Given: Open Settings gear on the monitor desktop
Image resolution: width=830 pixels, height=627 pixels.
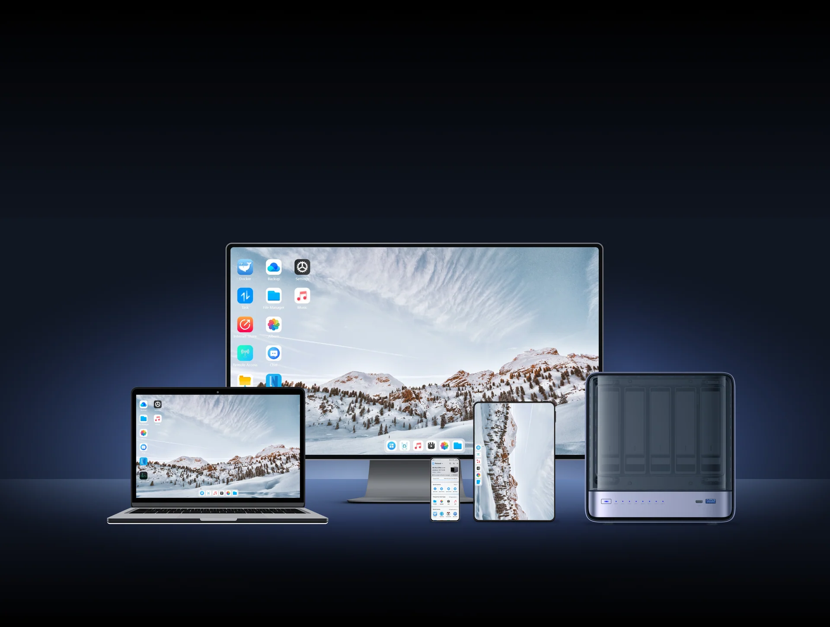Looking at the screenshot, I should pos(302,267).
